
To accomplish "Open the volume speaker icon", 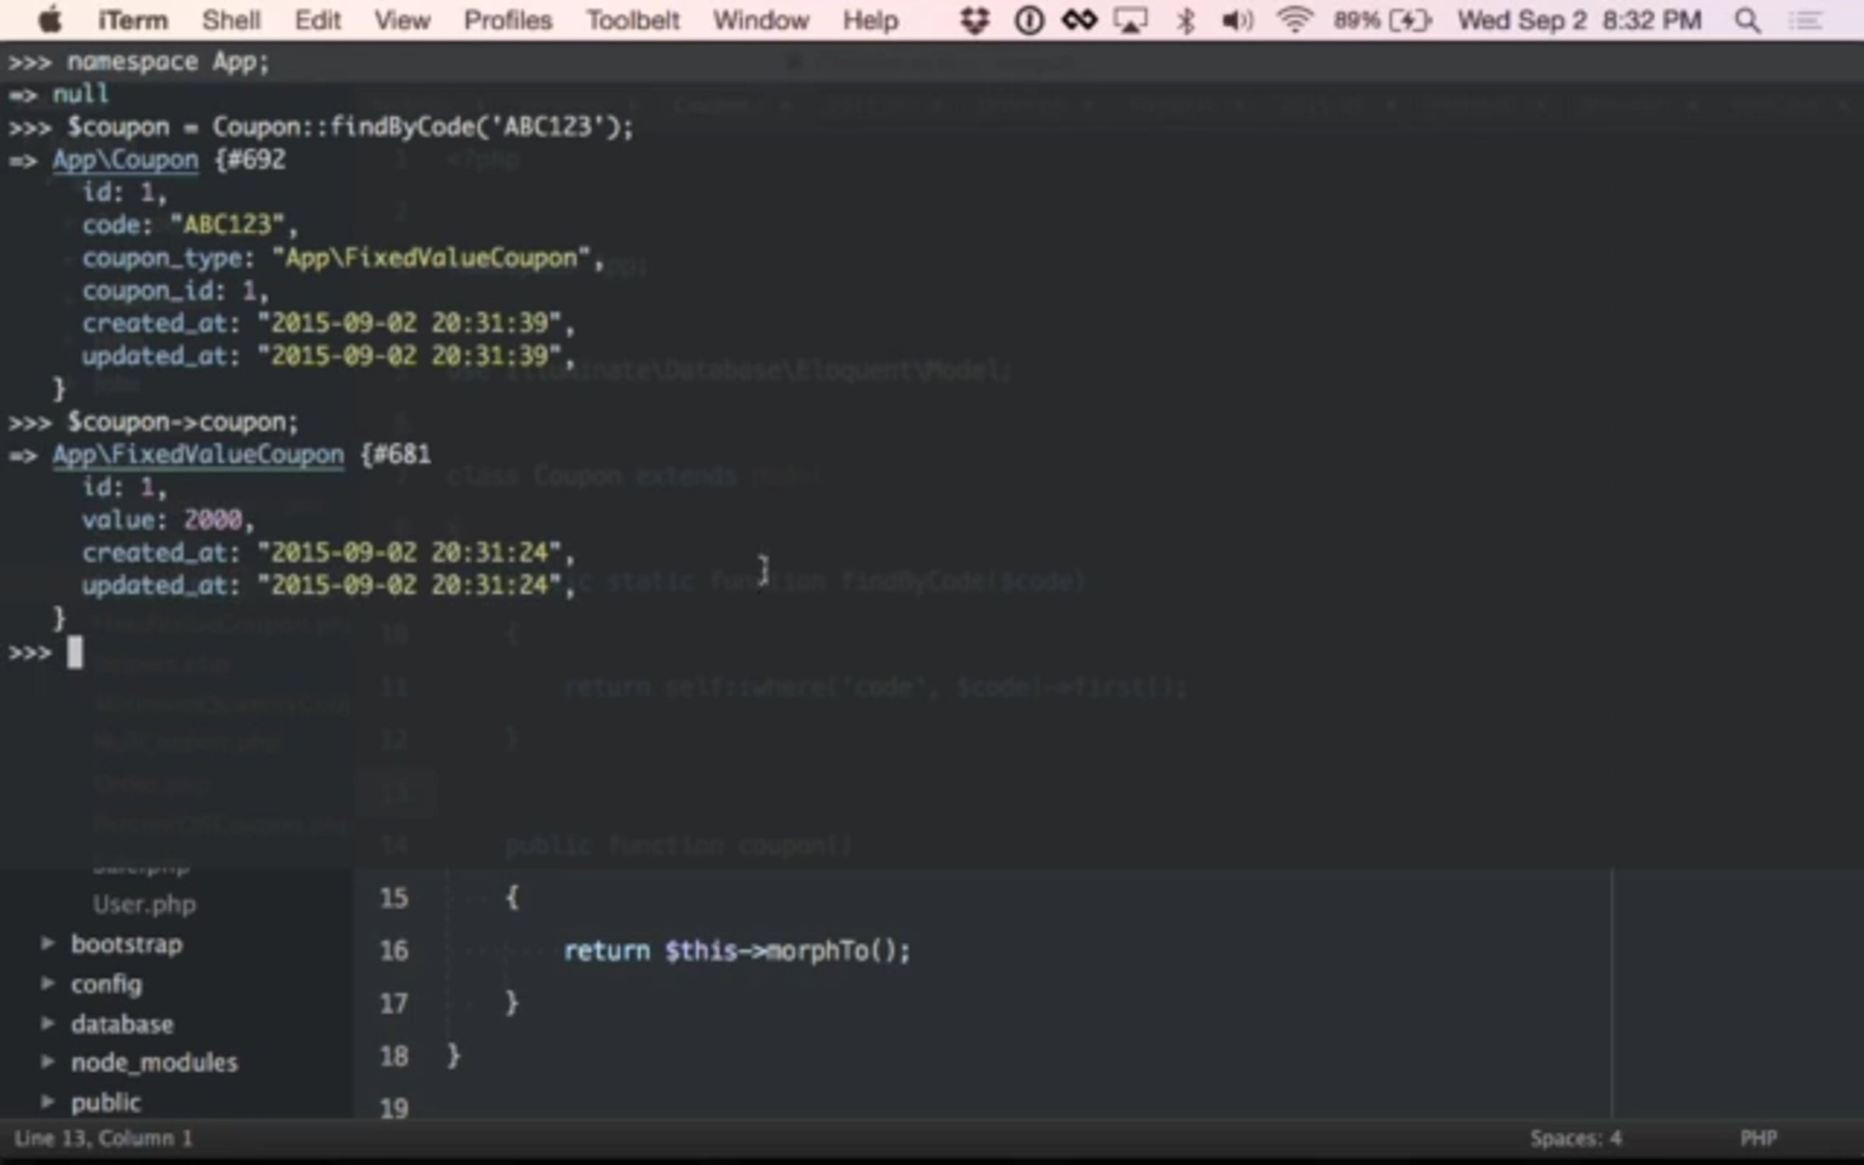I will (1236, 20).
